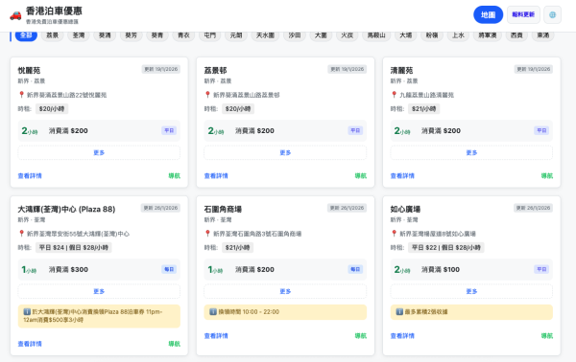The image size is (576, 362).
Task: Click the $21/小時 rate in 清麗苑
Action: coord(423,109)
